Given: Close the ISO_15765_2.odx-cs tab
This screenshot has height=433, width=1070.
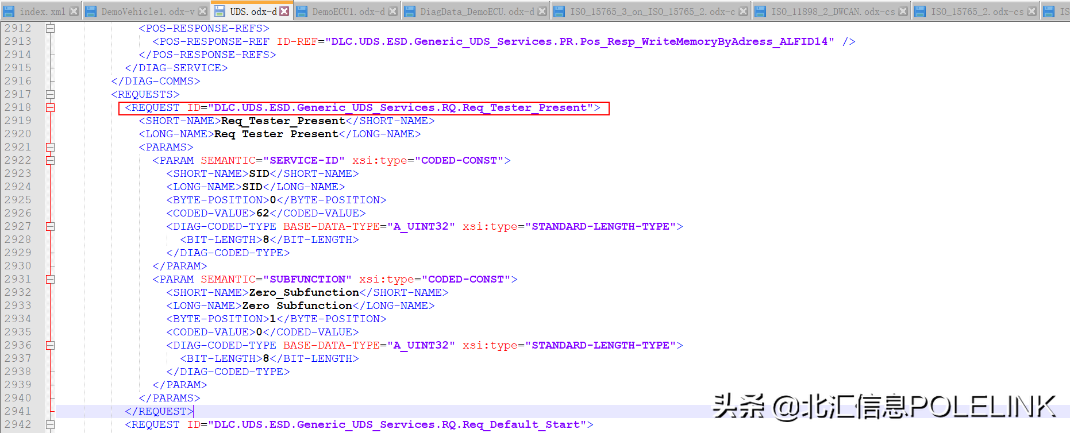Looking at the screenshot, I should click(x=1031, y=11).
